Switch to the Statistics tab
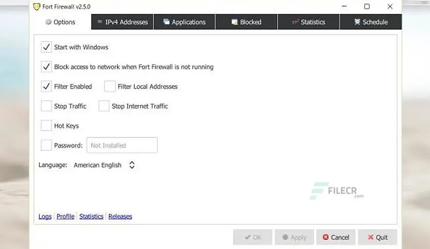Screen dimensions: 430x249 309,22
